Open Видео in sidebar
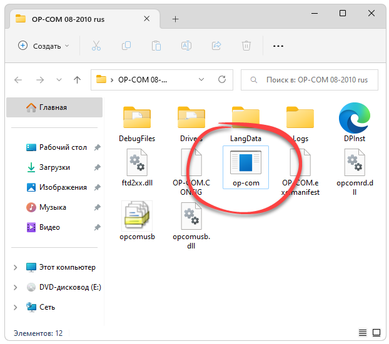Screen dimensions: 389x344 pos(43,227)
